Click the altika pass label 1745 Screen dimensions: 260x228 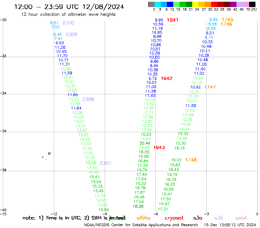228,20
